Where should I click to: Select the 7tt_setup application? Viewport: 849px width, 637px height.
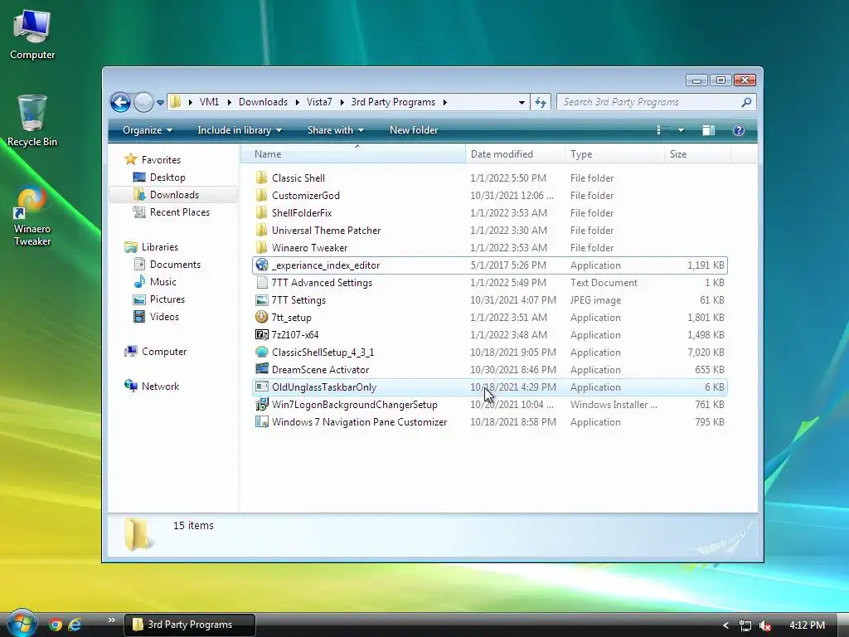click(490, 318)
